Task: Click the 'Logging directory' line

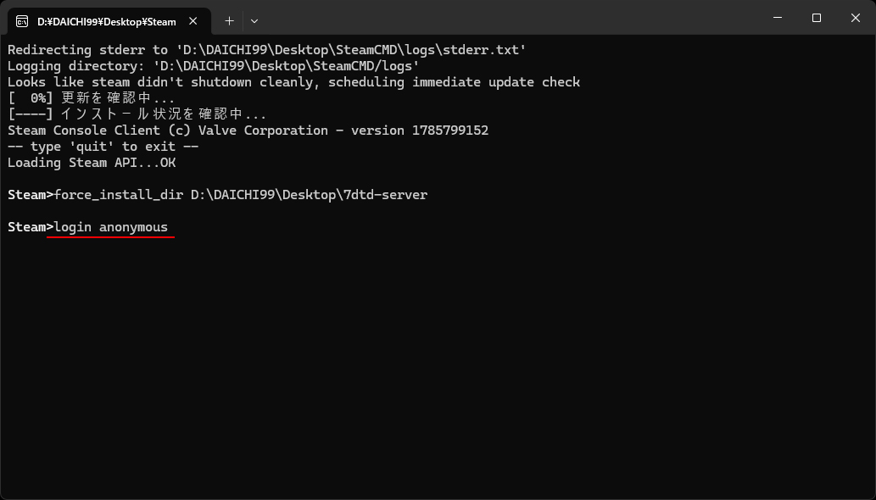Action: coord(214,66)
